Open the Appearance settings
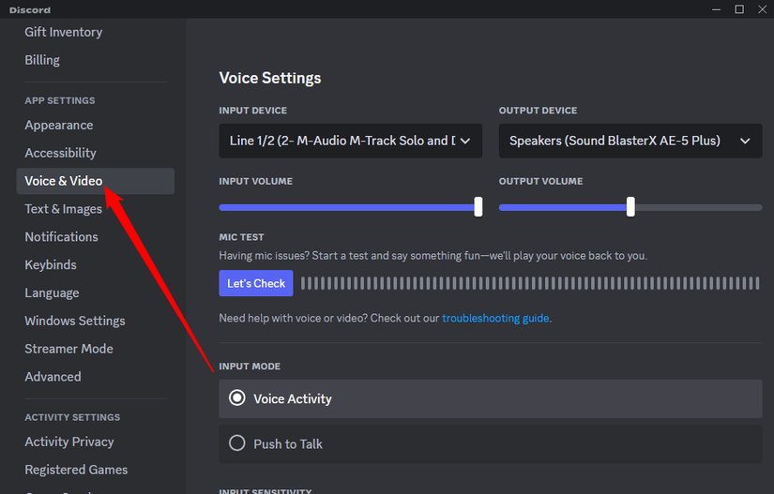The height and width of the screenshot is (494, 774). click(59, 125)
